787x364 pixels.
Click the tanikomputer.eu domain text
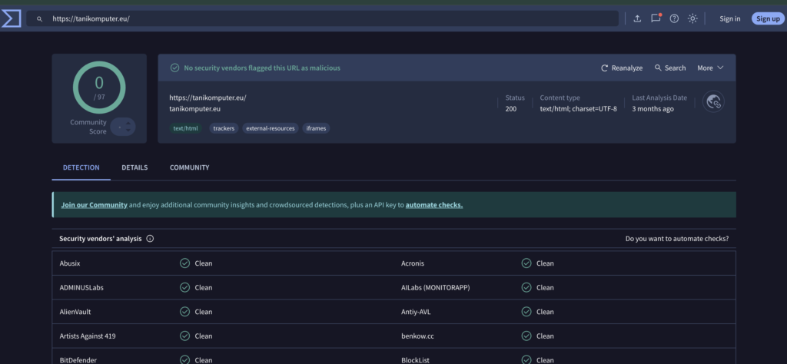click(x=194, y=109)
